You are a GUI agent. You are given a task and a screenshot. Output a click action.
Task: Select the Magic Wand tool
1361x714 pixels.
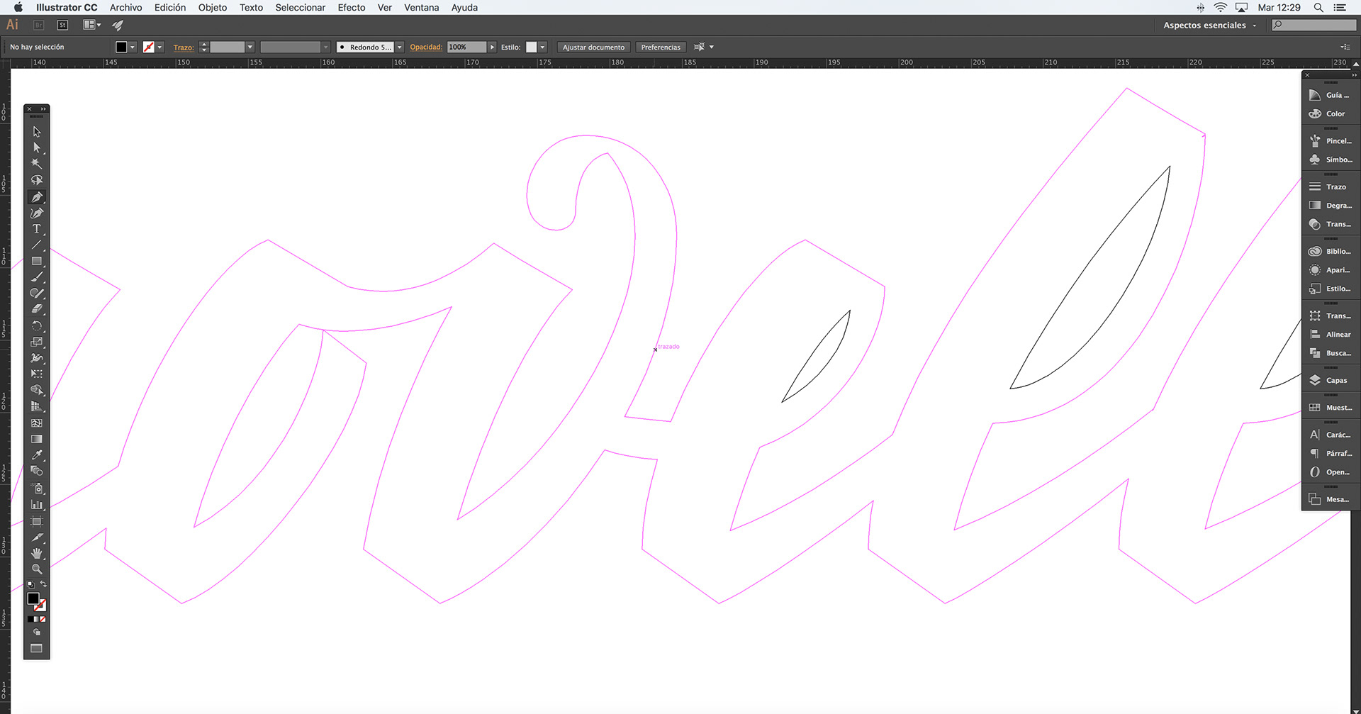click(x=37, y=164)
